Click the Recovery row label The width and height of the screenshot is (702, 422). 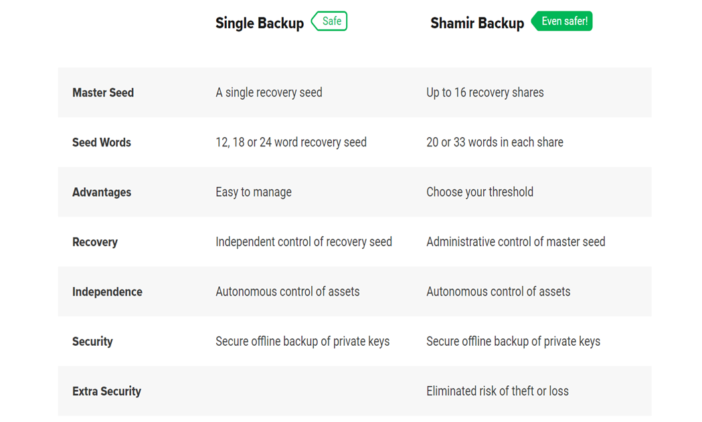(x=95, y=242)
